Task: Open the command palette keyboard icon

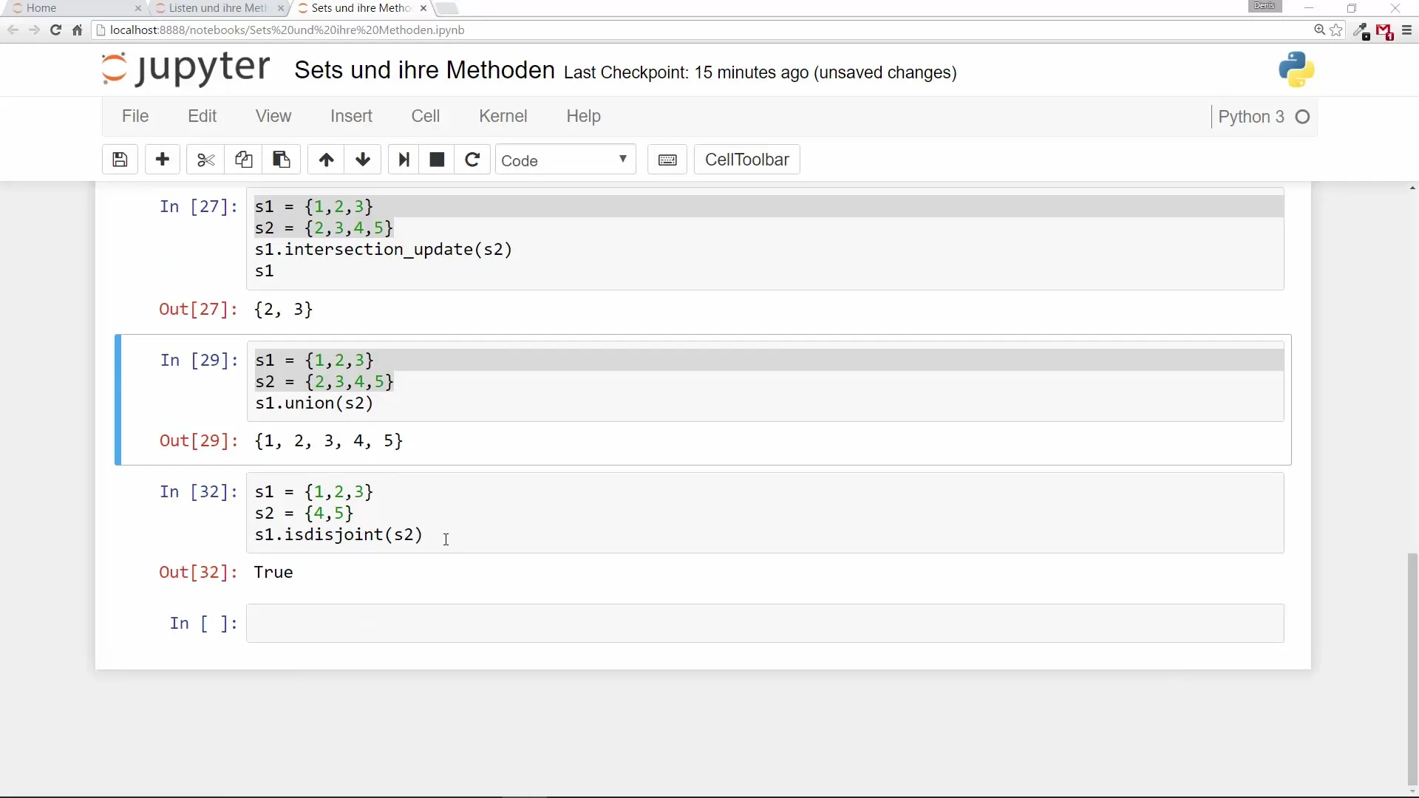Action: pyautogui.click(x=667, y=160)
